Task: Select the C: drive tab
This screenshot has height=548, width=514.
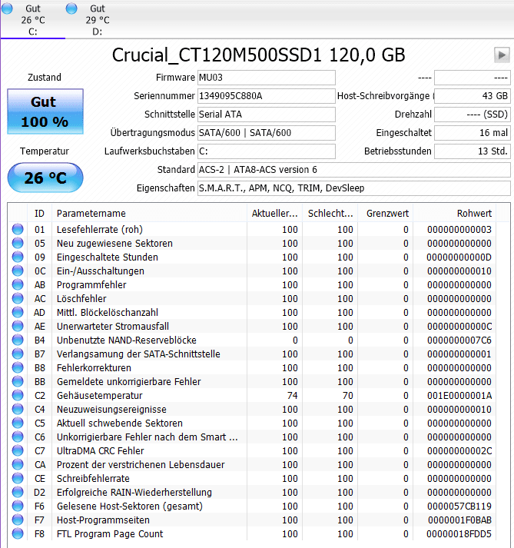Action: click(32, 19)
